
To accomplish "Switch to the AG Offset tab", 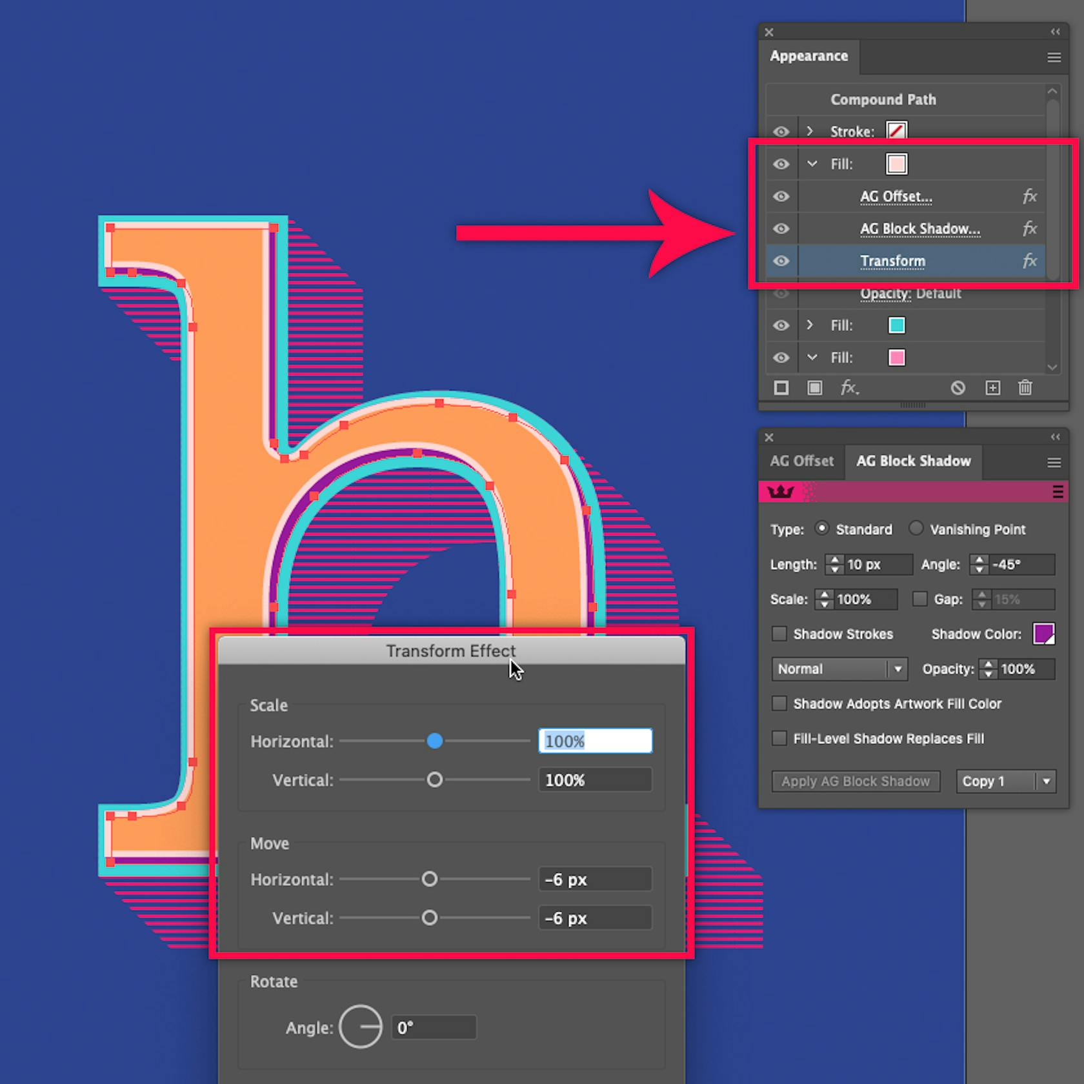I will [801, 461].
